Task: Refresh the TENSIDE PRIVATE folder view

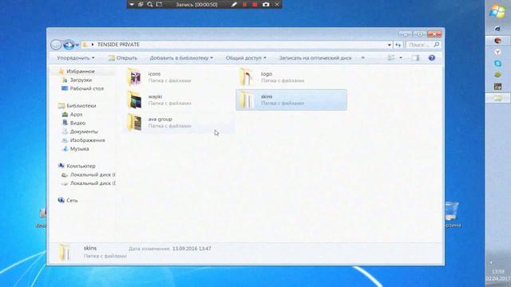Action: [398, 45]
